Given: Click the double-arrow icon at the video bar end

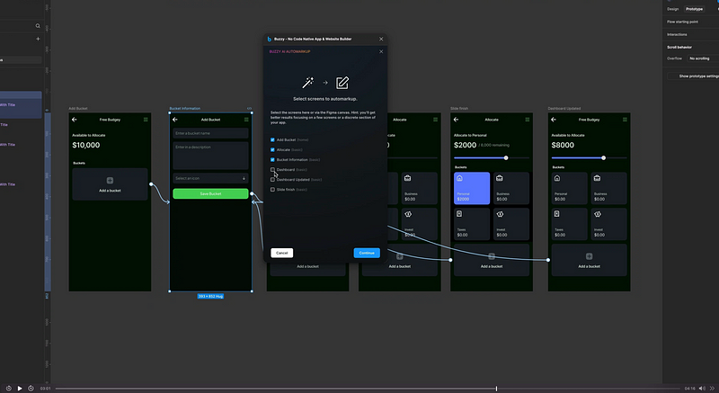Looking at the screenshot, I should [x=712, y=389].
